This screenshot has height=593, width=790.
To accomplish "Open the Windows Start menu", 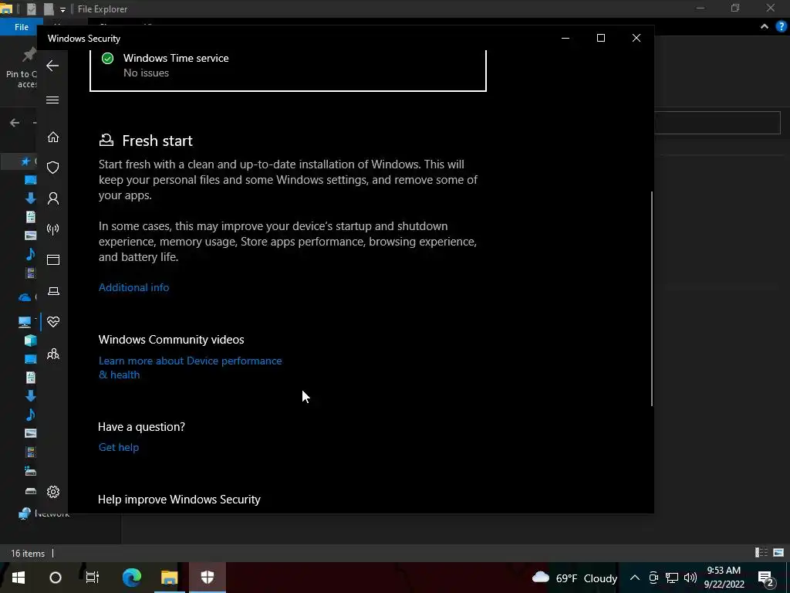I will coord(19,578).
